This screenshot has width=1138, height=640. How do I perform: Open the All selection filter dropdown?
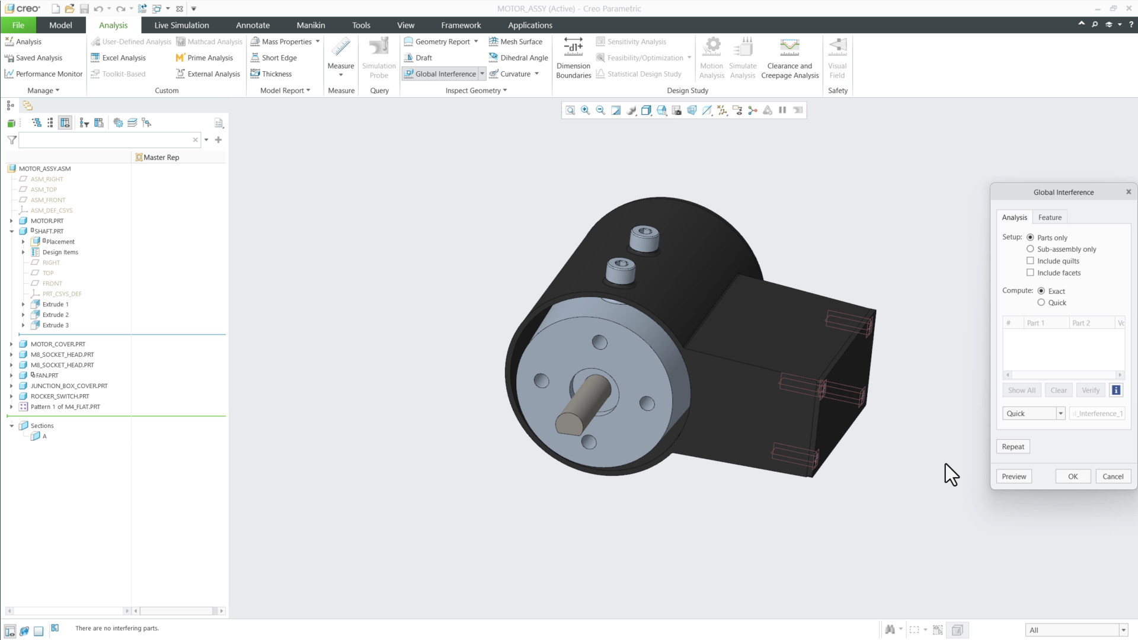coord(1123,630)
